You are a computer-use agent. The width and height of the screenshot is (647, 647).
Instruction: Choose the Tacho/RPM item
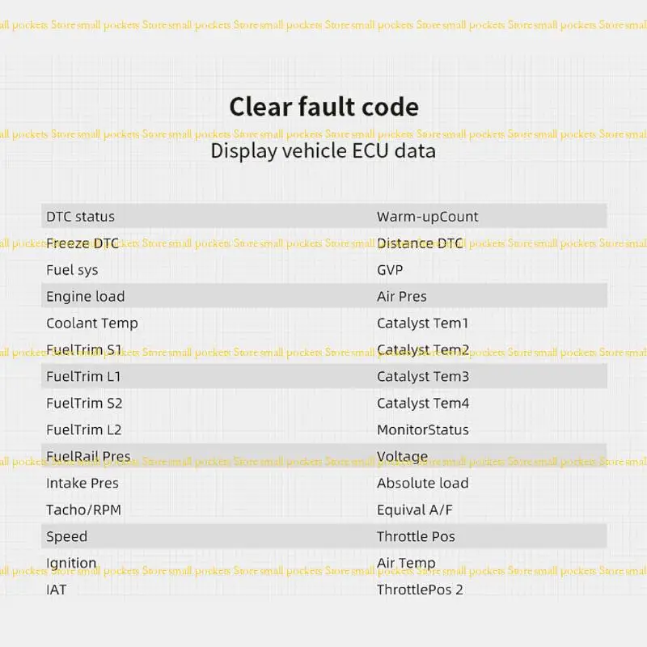84,510
